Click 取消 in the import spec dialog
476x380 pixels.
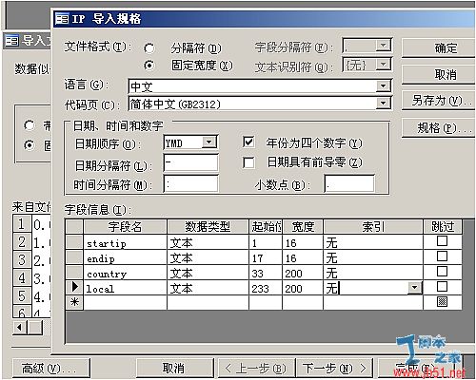pos(439,75)
